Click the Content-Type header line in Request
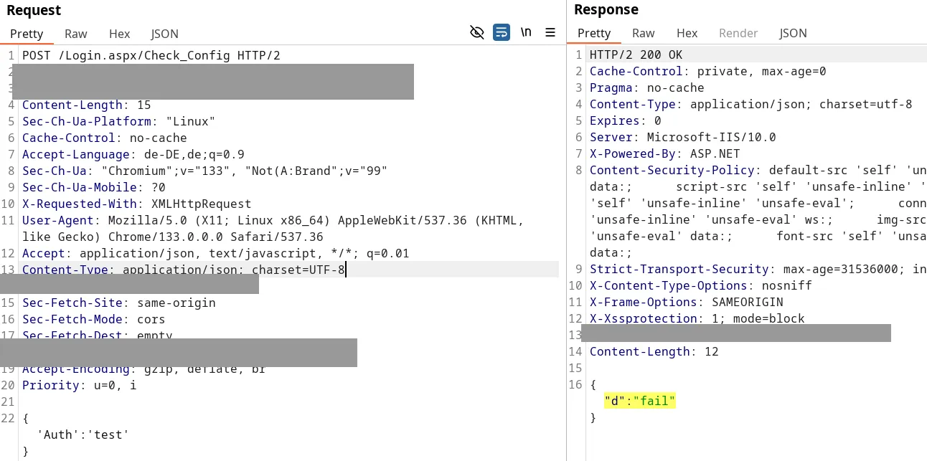 pos(183,270)
